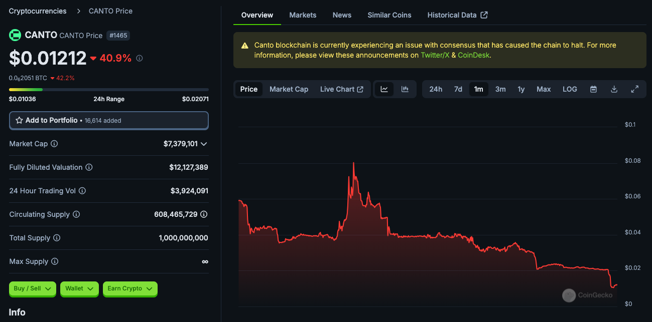The height and width of the screenshot is (322, 652).
Task: Expand the Market Cap chevron dropdown
Action: tap(204, 144)
